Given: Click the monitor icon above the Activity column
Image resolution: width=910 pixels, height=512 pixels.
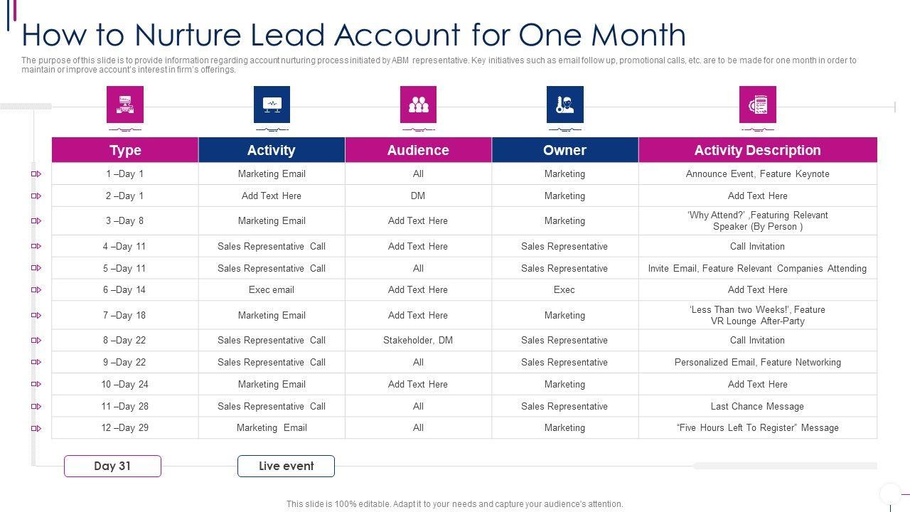Looking at the screenshot, I should coord(272,105).
